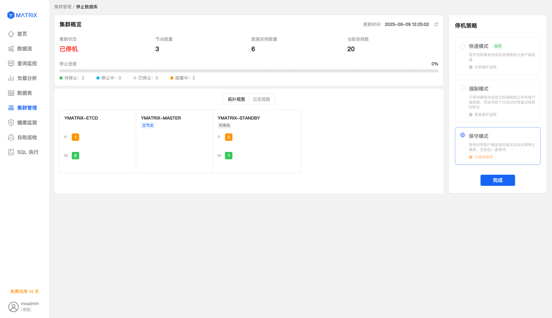Click the 负载分析 bar chart icon

[x=11, y=78]
